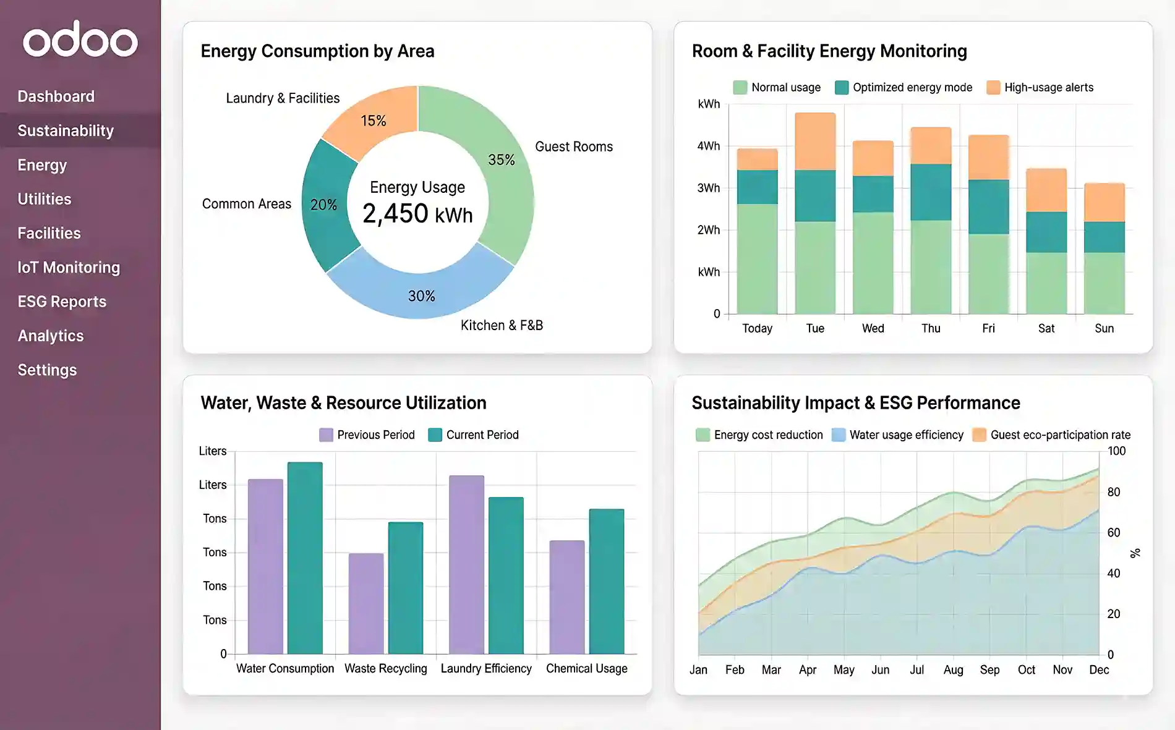The width and height of the screenshot is (1175, 730).
Task: Navigate to the Energy section
Action: [42, 165]
